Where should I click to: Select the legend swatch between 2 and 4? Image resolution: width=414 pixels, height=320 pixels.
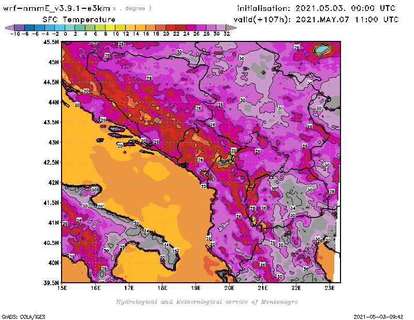[80, 27]
